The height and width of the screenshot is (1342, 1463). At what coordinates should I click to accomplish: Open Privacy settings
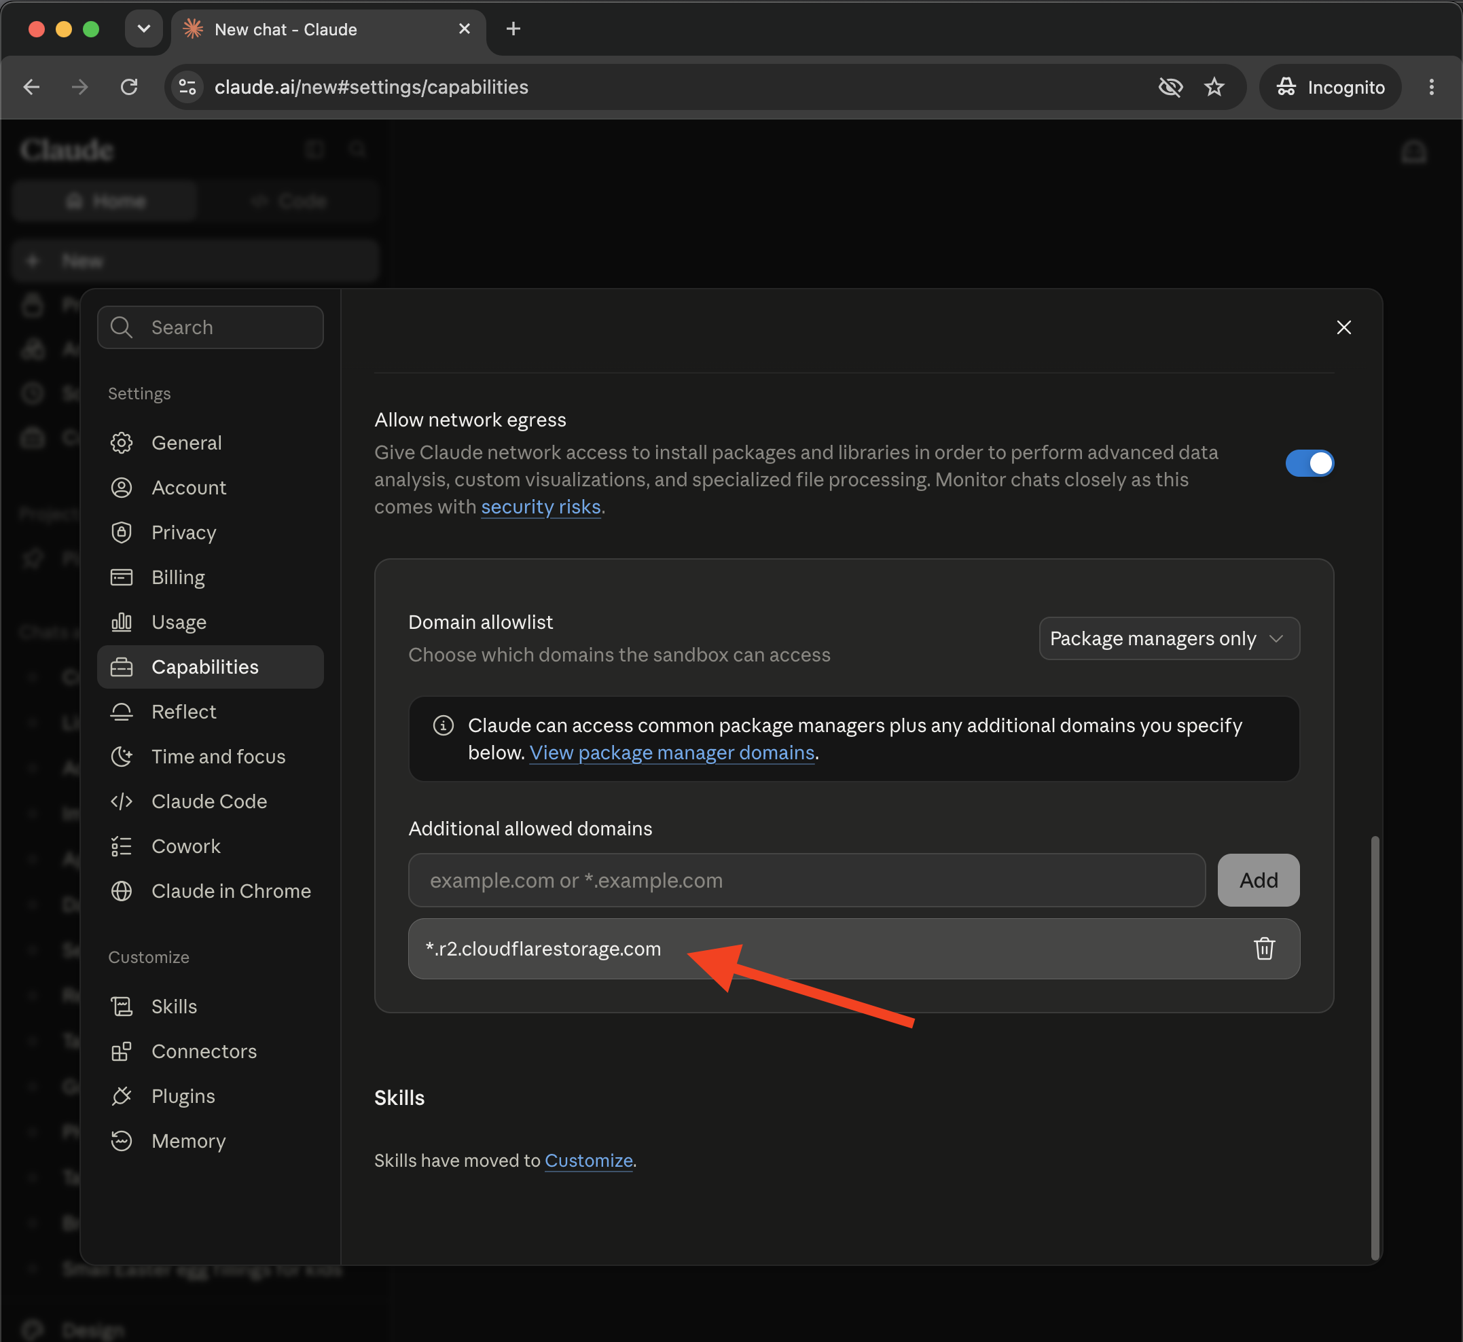click(210, 532)
